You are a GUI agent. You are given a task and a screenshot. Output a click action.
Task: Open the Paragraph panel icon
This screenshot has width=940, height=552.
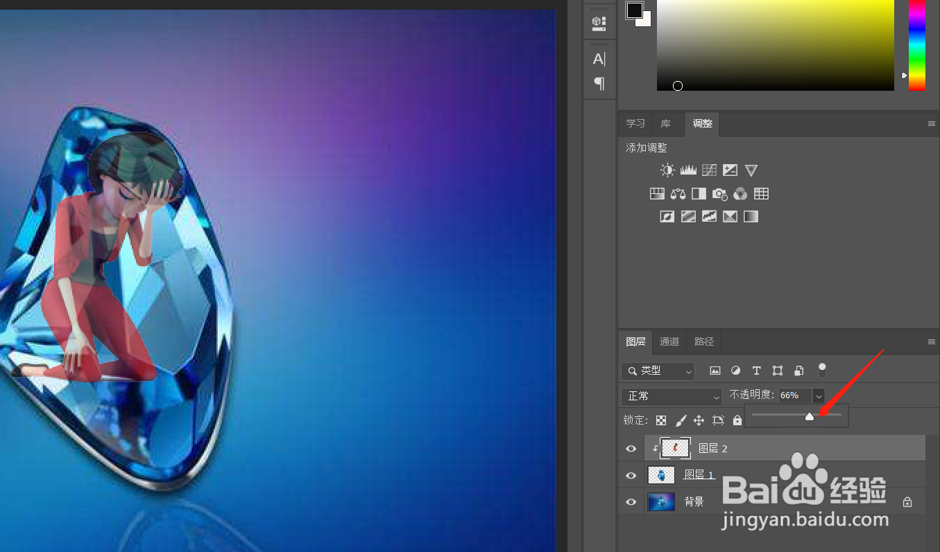599,84
